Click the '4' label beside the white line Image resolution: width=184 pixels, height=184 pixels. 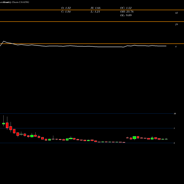(x=176, y=47)
